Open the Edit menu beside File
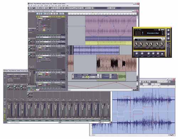Viewport: 178px width, 139px height. click(x=32, y=6)
